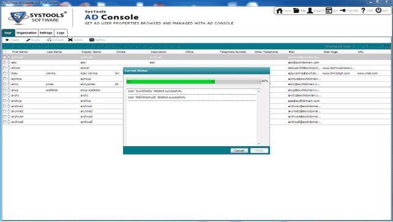Sort by Web Page column header
Viewport: 393px width, 222px height.
pyautogui.click(x=331, y=52)
